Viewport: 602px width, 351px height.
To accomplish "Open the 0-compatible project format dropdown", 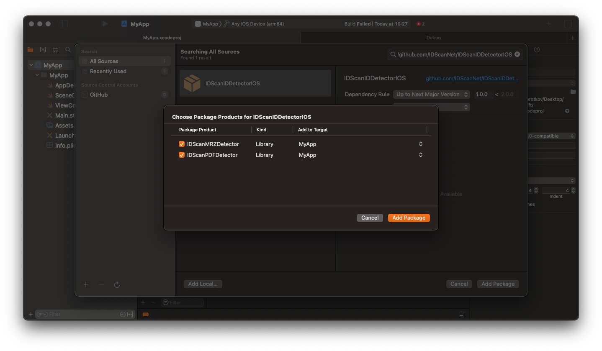I will point(551,136).
